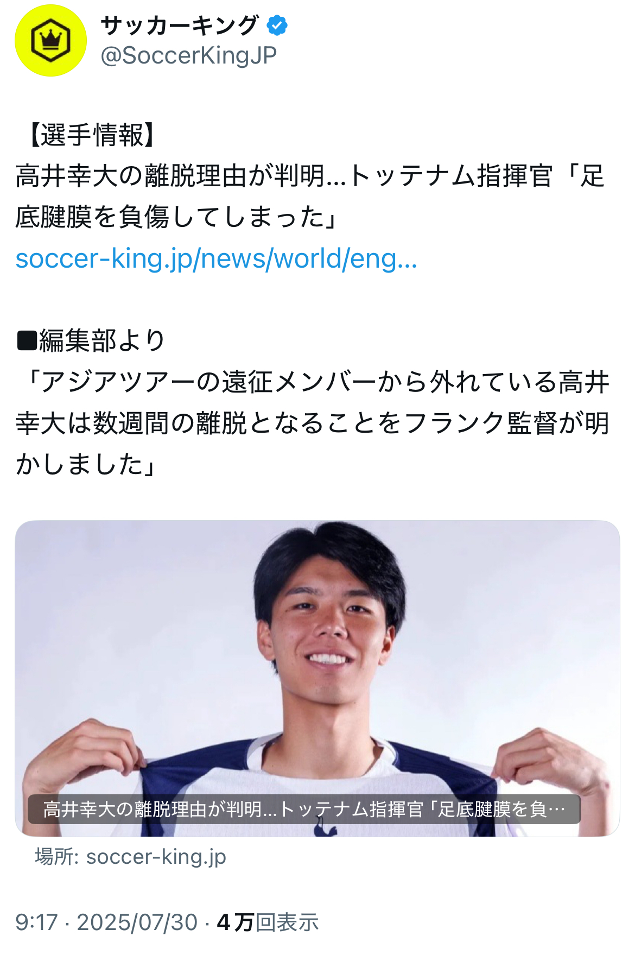Click the headline line 高井幸大の離脱理由が判明
Viewport: 635px width, 955px height.
[x=310, y=176]
